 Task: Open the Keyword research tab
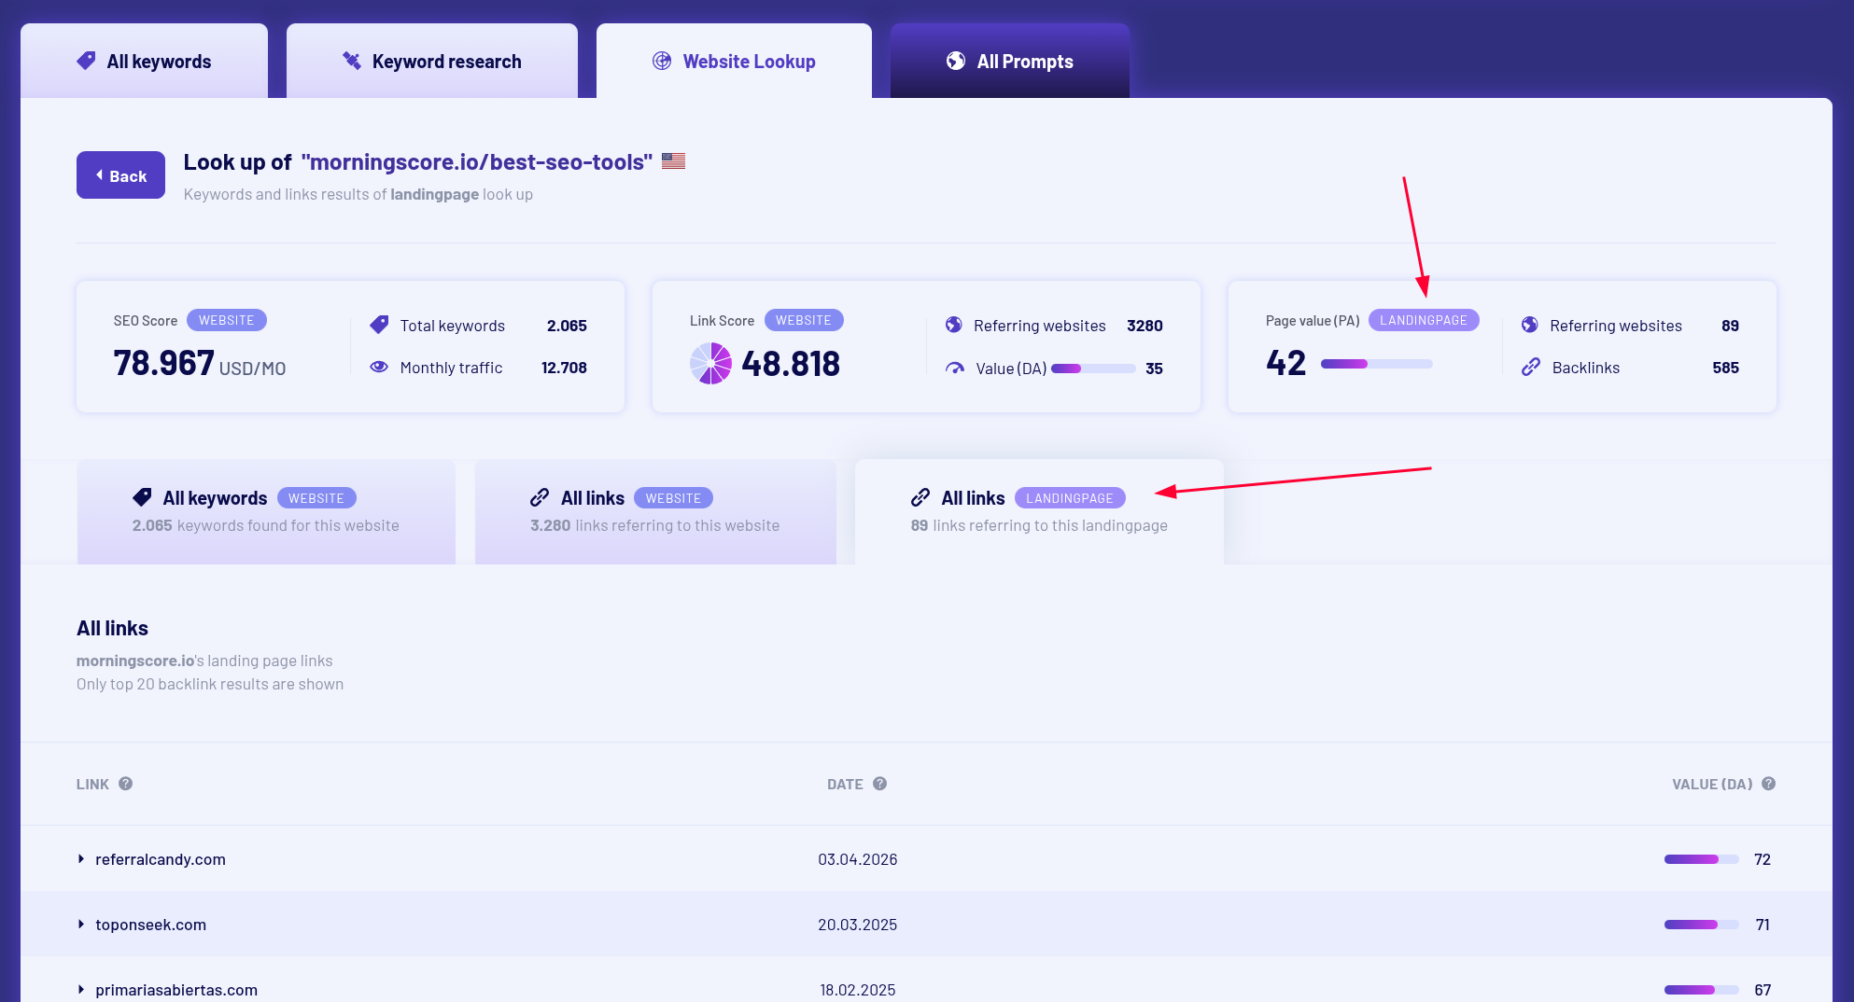[x=431, y=61]
